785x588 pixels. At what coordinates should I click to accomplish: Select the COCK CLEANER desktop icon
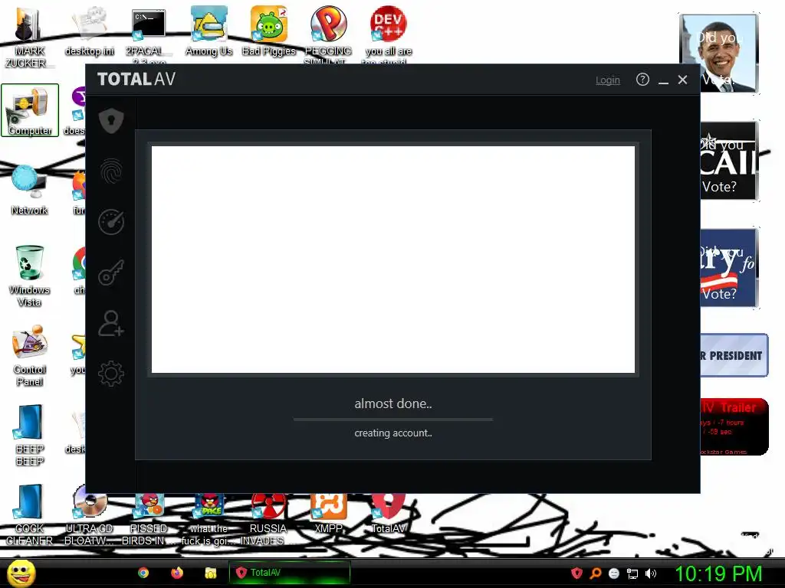(x=30, y=515)
